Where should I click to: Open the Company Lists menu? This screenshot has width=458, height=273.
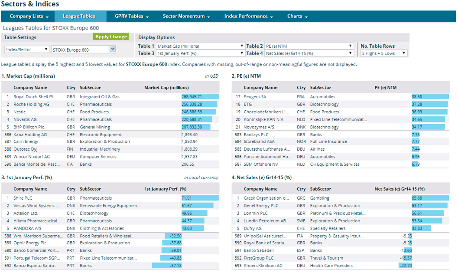(x=29, y=16)
